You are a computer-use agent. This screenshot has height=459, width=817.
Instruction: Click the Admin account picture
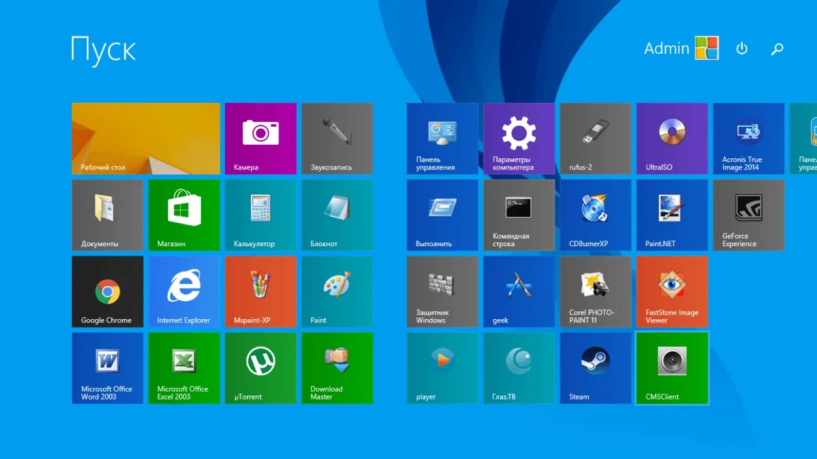[x=707, y=48]
